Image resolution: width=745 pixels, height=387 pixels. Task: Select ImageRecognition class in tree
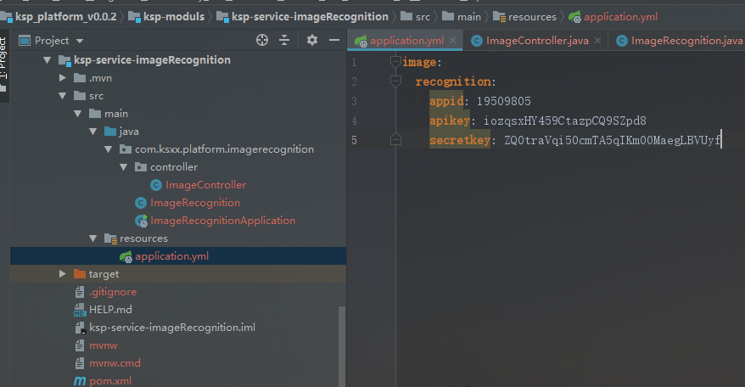pos(195,203)
